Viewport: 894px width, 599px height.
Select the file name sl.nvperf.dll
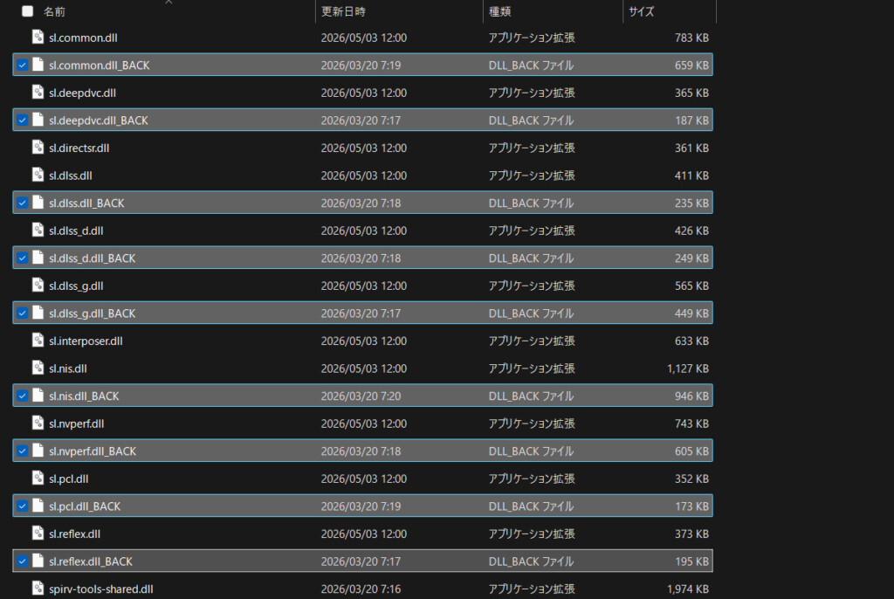click(77, 423)
